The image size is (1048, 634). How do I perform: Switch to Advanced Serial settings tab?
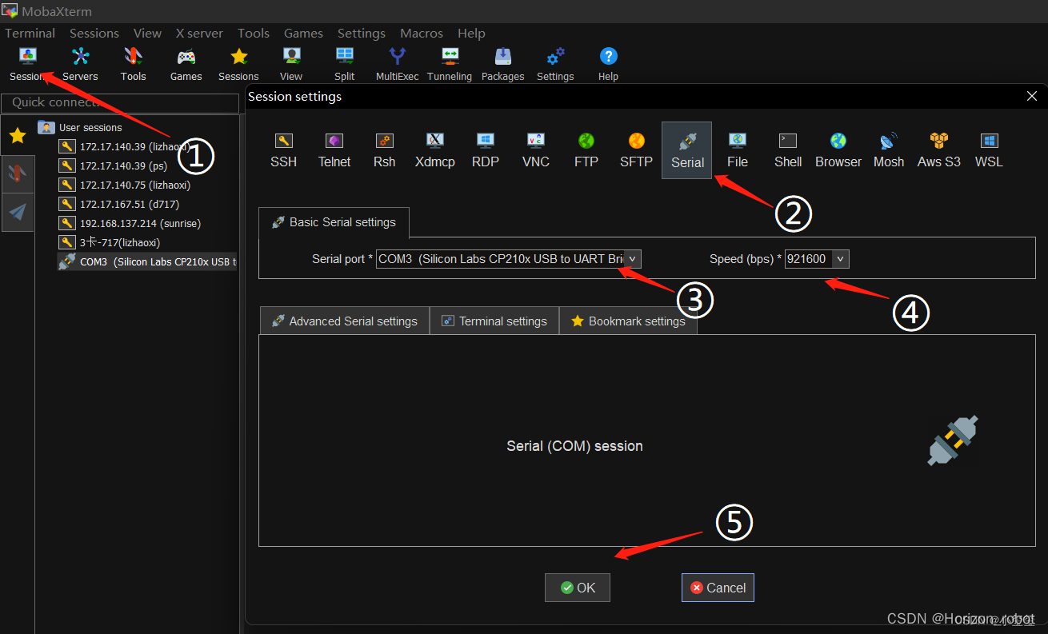point(345,321)
